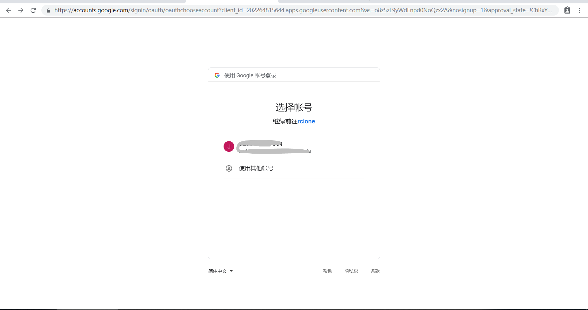588x310 pixels.
Task: Go forward with the browser arrow
Action: (21, 10)
